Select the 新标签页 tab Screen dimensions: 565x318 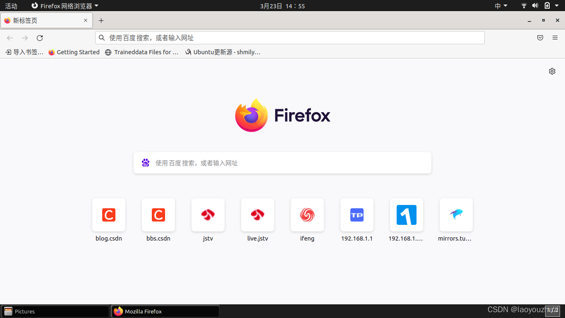point(46,20)
